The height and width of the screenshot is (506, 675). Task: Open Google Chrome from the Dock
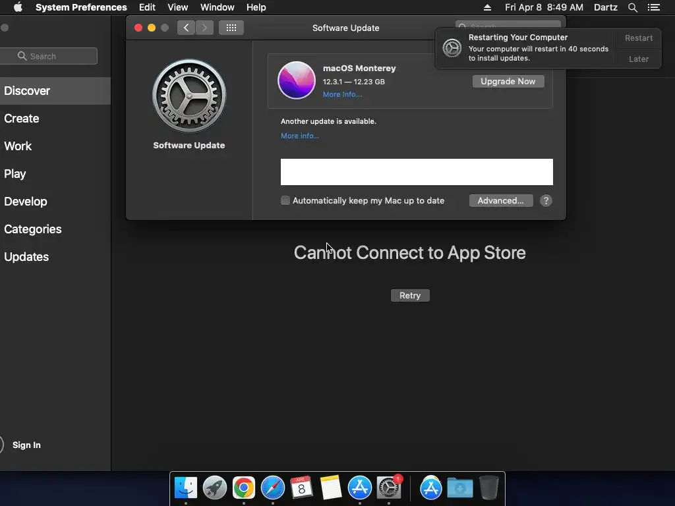[244, 488]
